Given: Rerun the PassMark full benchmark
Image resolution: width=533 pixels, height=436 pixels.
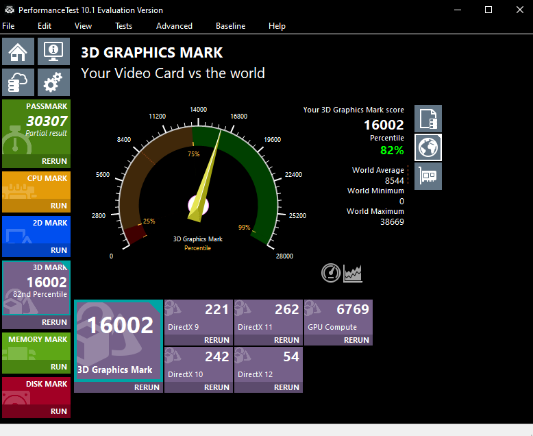Looking at the screenshot, I should tap(53, 162).
